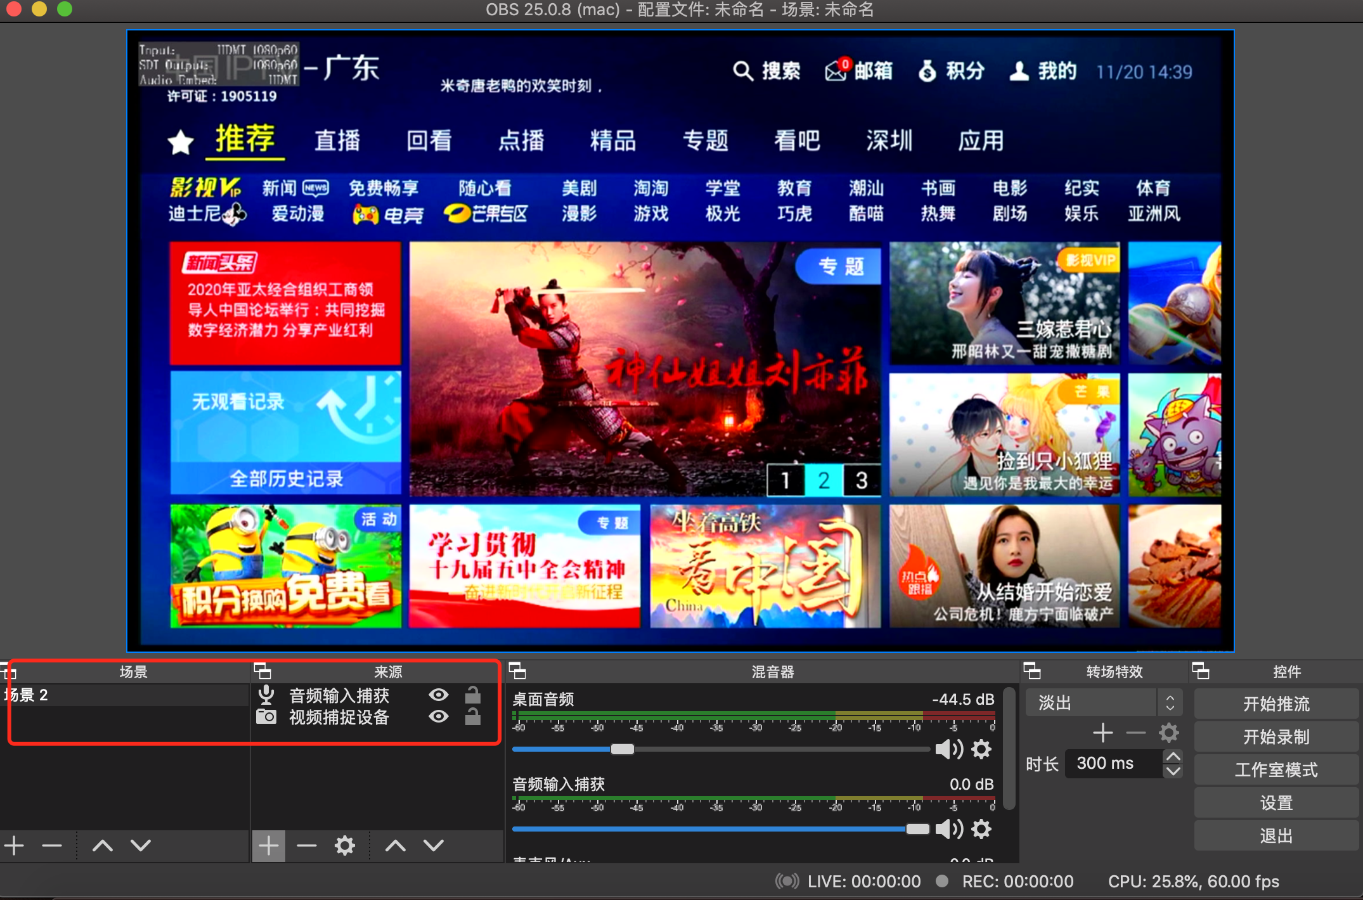Screen dimensions: 1363x900
Task: Click 开始录制 button
Action: [x=1276, y=736]
